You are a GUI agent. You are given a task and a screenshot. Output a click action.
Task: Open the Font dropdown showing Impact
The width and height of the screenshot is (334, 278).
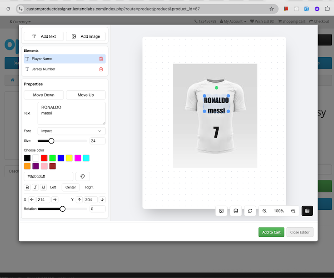71,131
